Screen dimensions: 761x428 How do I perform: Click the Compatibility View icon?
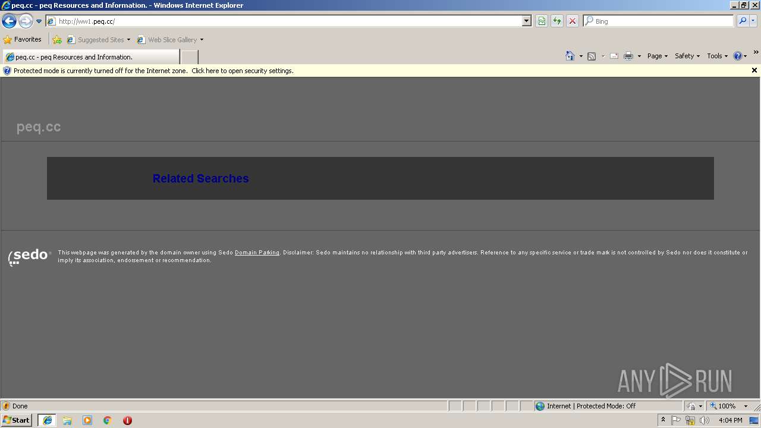click(x=542, y=21)
